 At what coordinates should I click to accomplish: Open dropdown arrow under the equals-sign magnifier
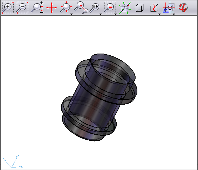[x=115, y=14]
